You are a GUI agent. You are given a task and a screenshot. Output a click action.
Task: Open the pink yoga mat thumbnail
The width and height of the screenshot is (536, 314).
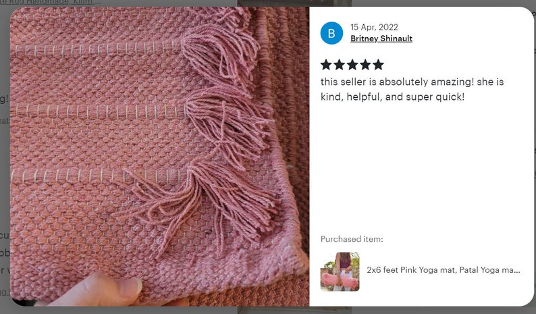click(x=340, y=271)
